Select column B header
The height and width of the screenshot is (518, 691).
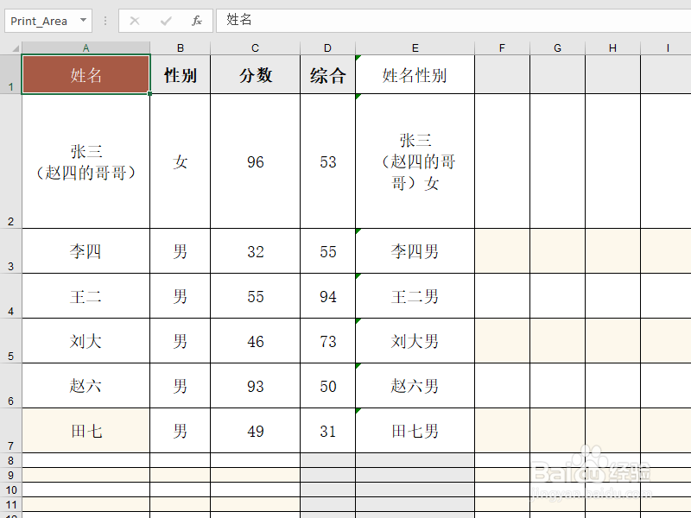(x=180, y=47)
